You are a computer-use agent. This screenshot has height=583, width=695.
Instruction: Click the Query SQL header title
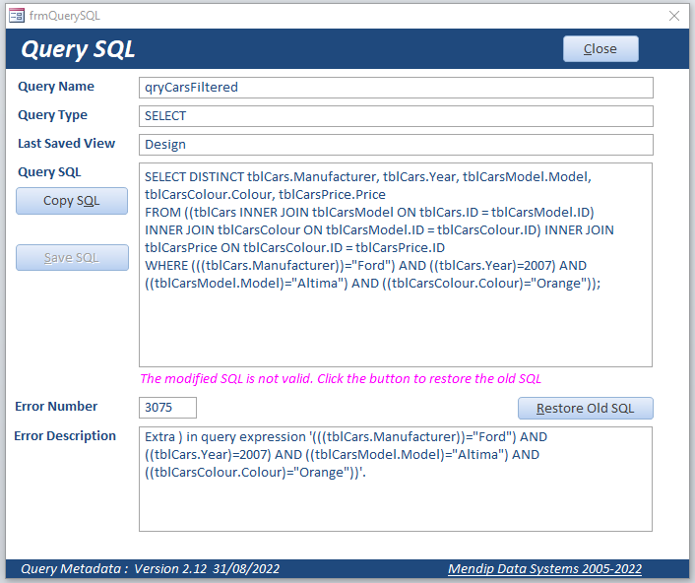point(78,49)
